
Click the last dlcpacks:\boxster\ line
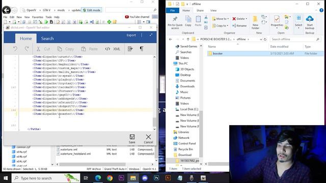tap(58, 114)
